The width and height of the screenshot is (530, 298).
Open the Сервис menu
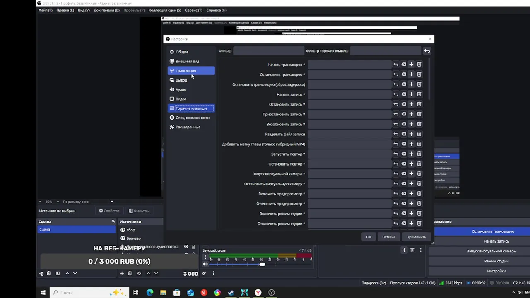194,10
